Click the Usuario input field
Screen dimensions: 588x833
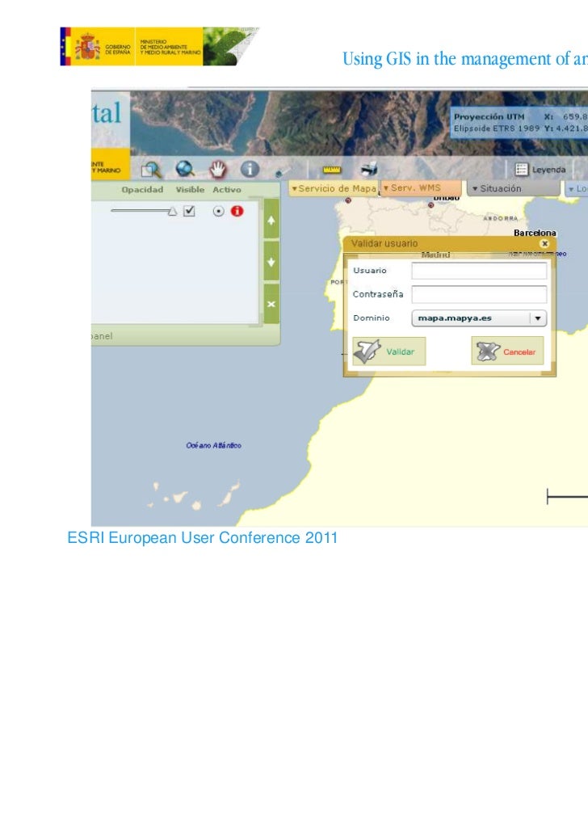coord(479,271)
